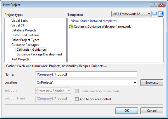Screen dimensions: 168x119
Task: Open the Create new Solution dropdown
Action: pyautogui.click(x=53, y=91)
